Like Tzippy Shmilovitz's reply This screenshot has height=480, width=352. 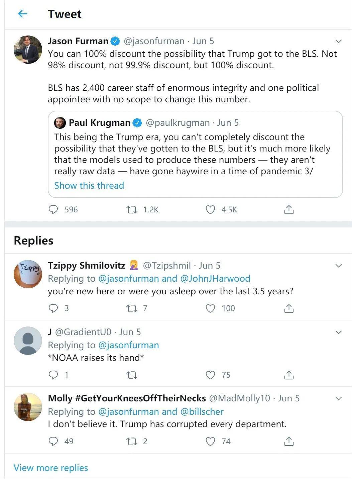click(210, 308)
